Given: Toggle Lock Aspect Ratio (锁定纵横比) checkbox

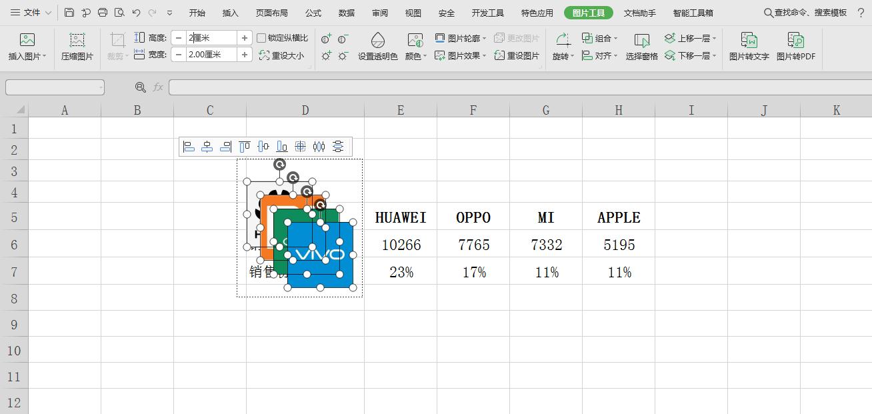Looking at the screenshot, I should (261, 38).
